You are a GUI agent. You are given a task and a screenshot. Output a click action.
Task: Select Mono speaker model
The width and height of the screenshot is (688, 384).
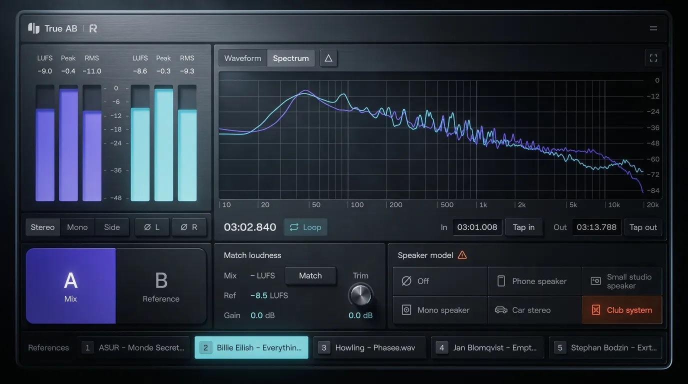tap(440, 310)
